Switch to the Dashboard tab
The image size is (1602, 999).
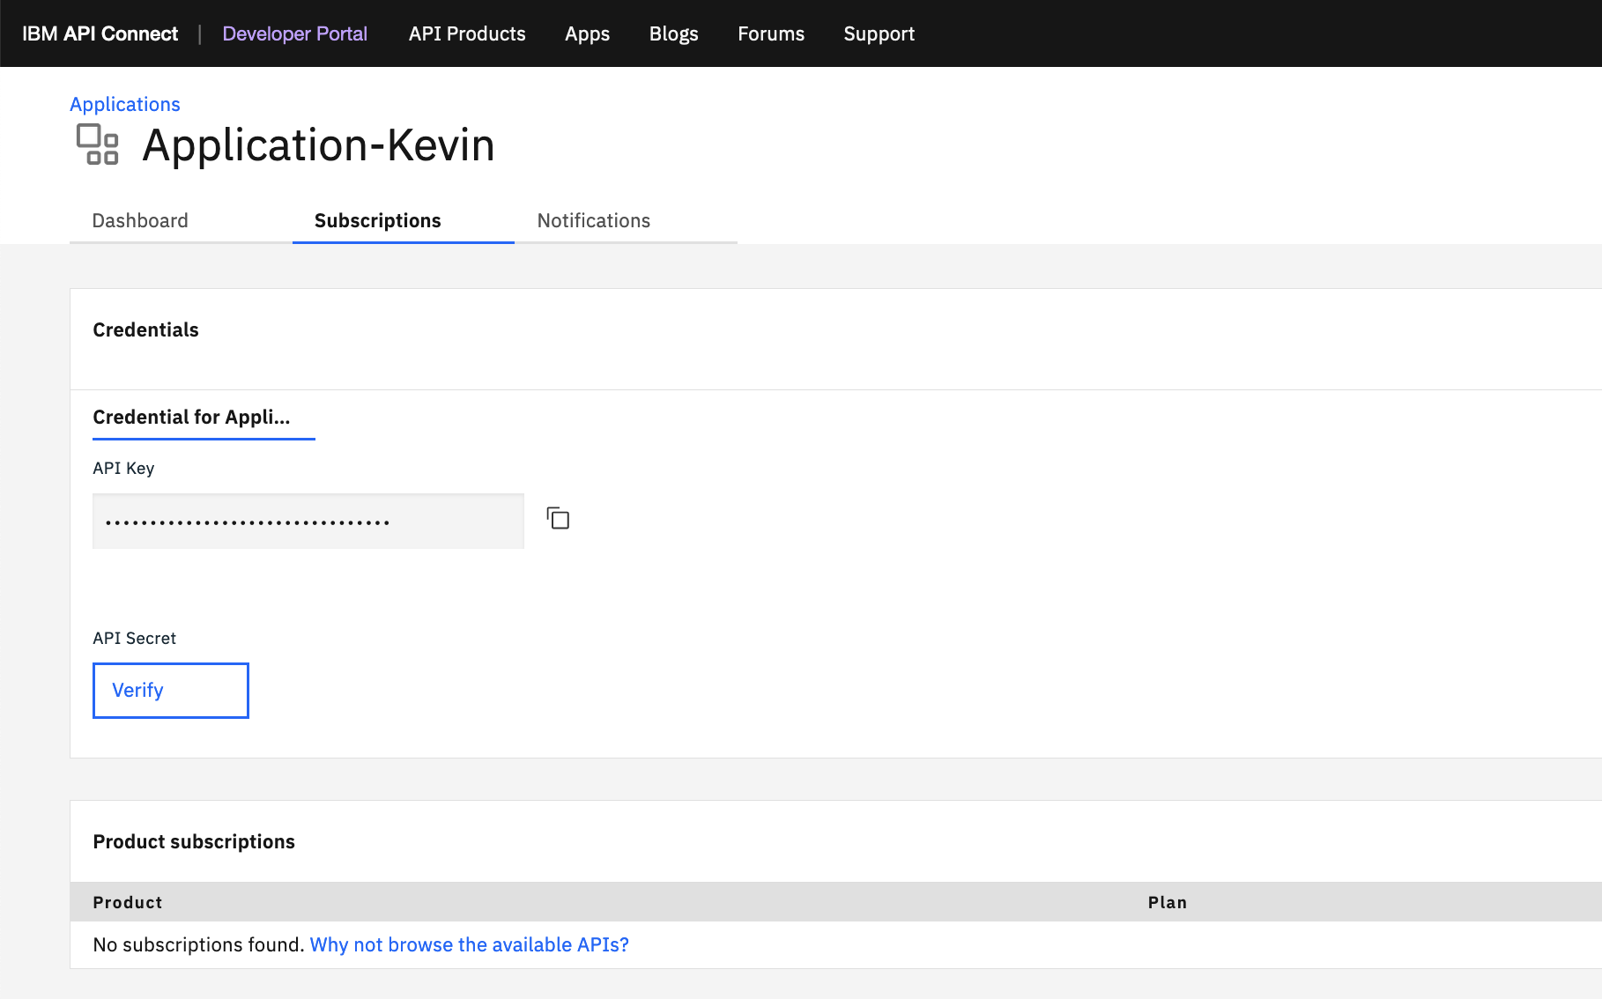[x=140, y=220]
